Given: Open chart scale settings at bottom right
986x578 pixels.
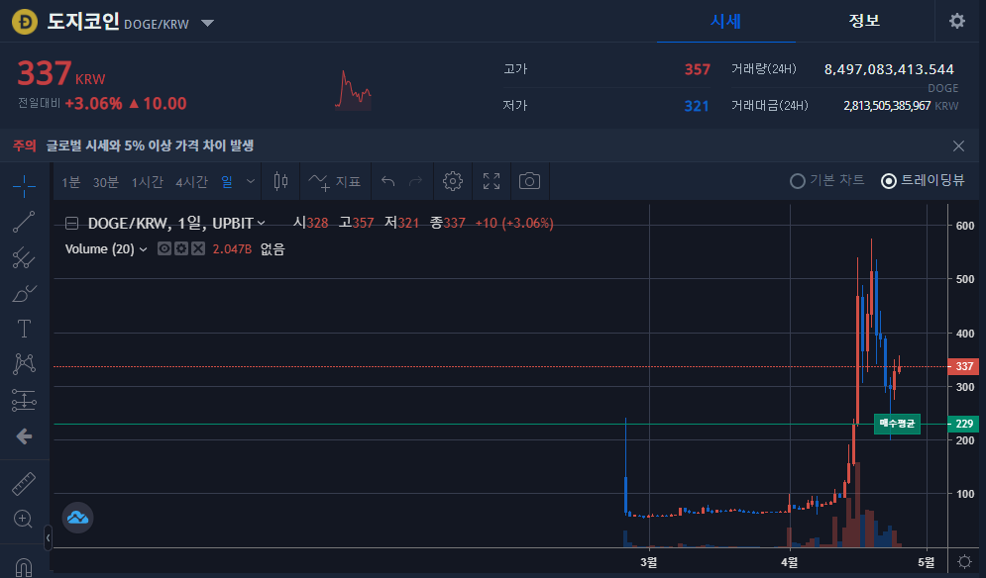Looking at the screenshot, I should [x=964, y=561].
